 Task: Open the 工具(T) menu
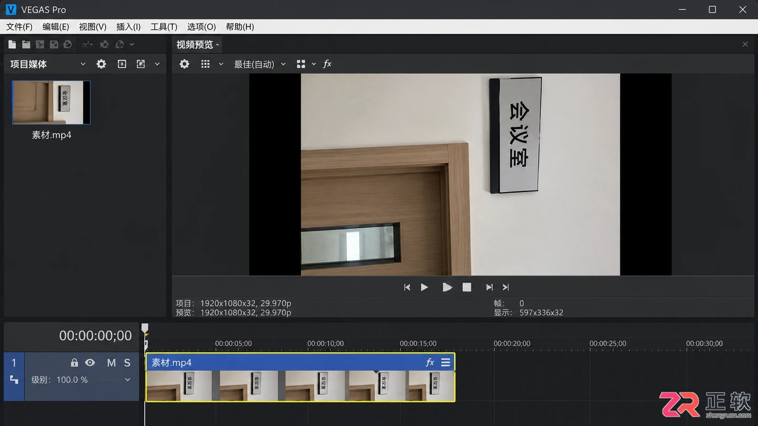[x=164, y=27]
